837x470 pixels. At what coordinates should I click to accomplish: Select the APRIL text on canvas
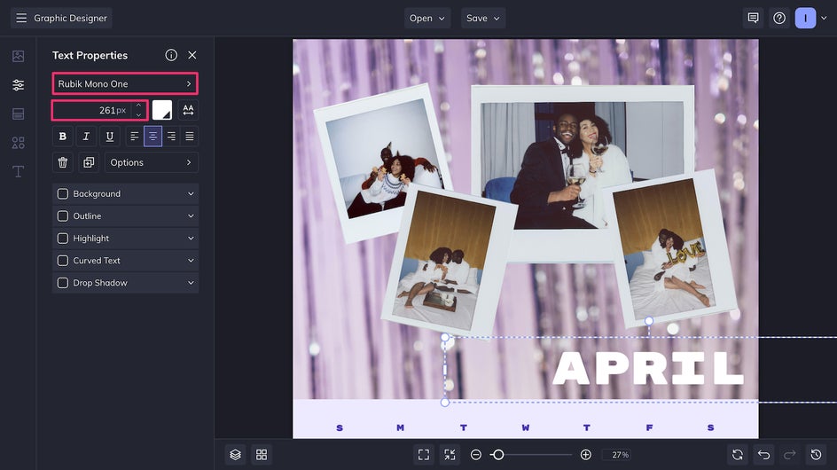pyautogui.click(x=648, y=369)
